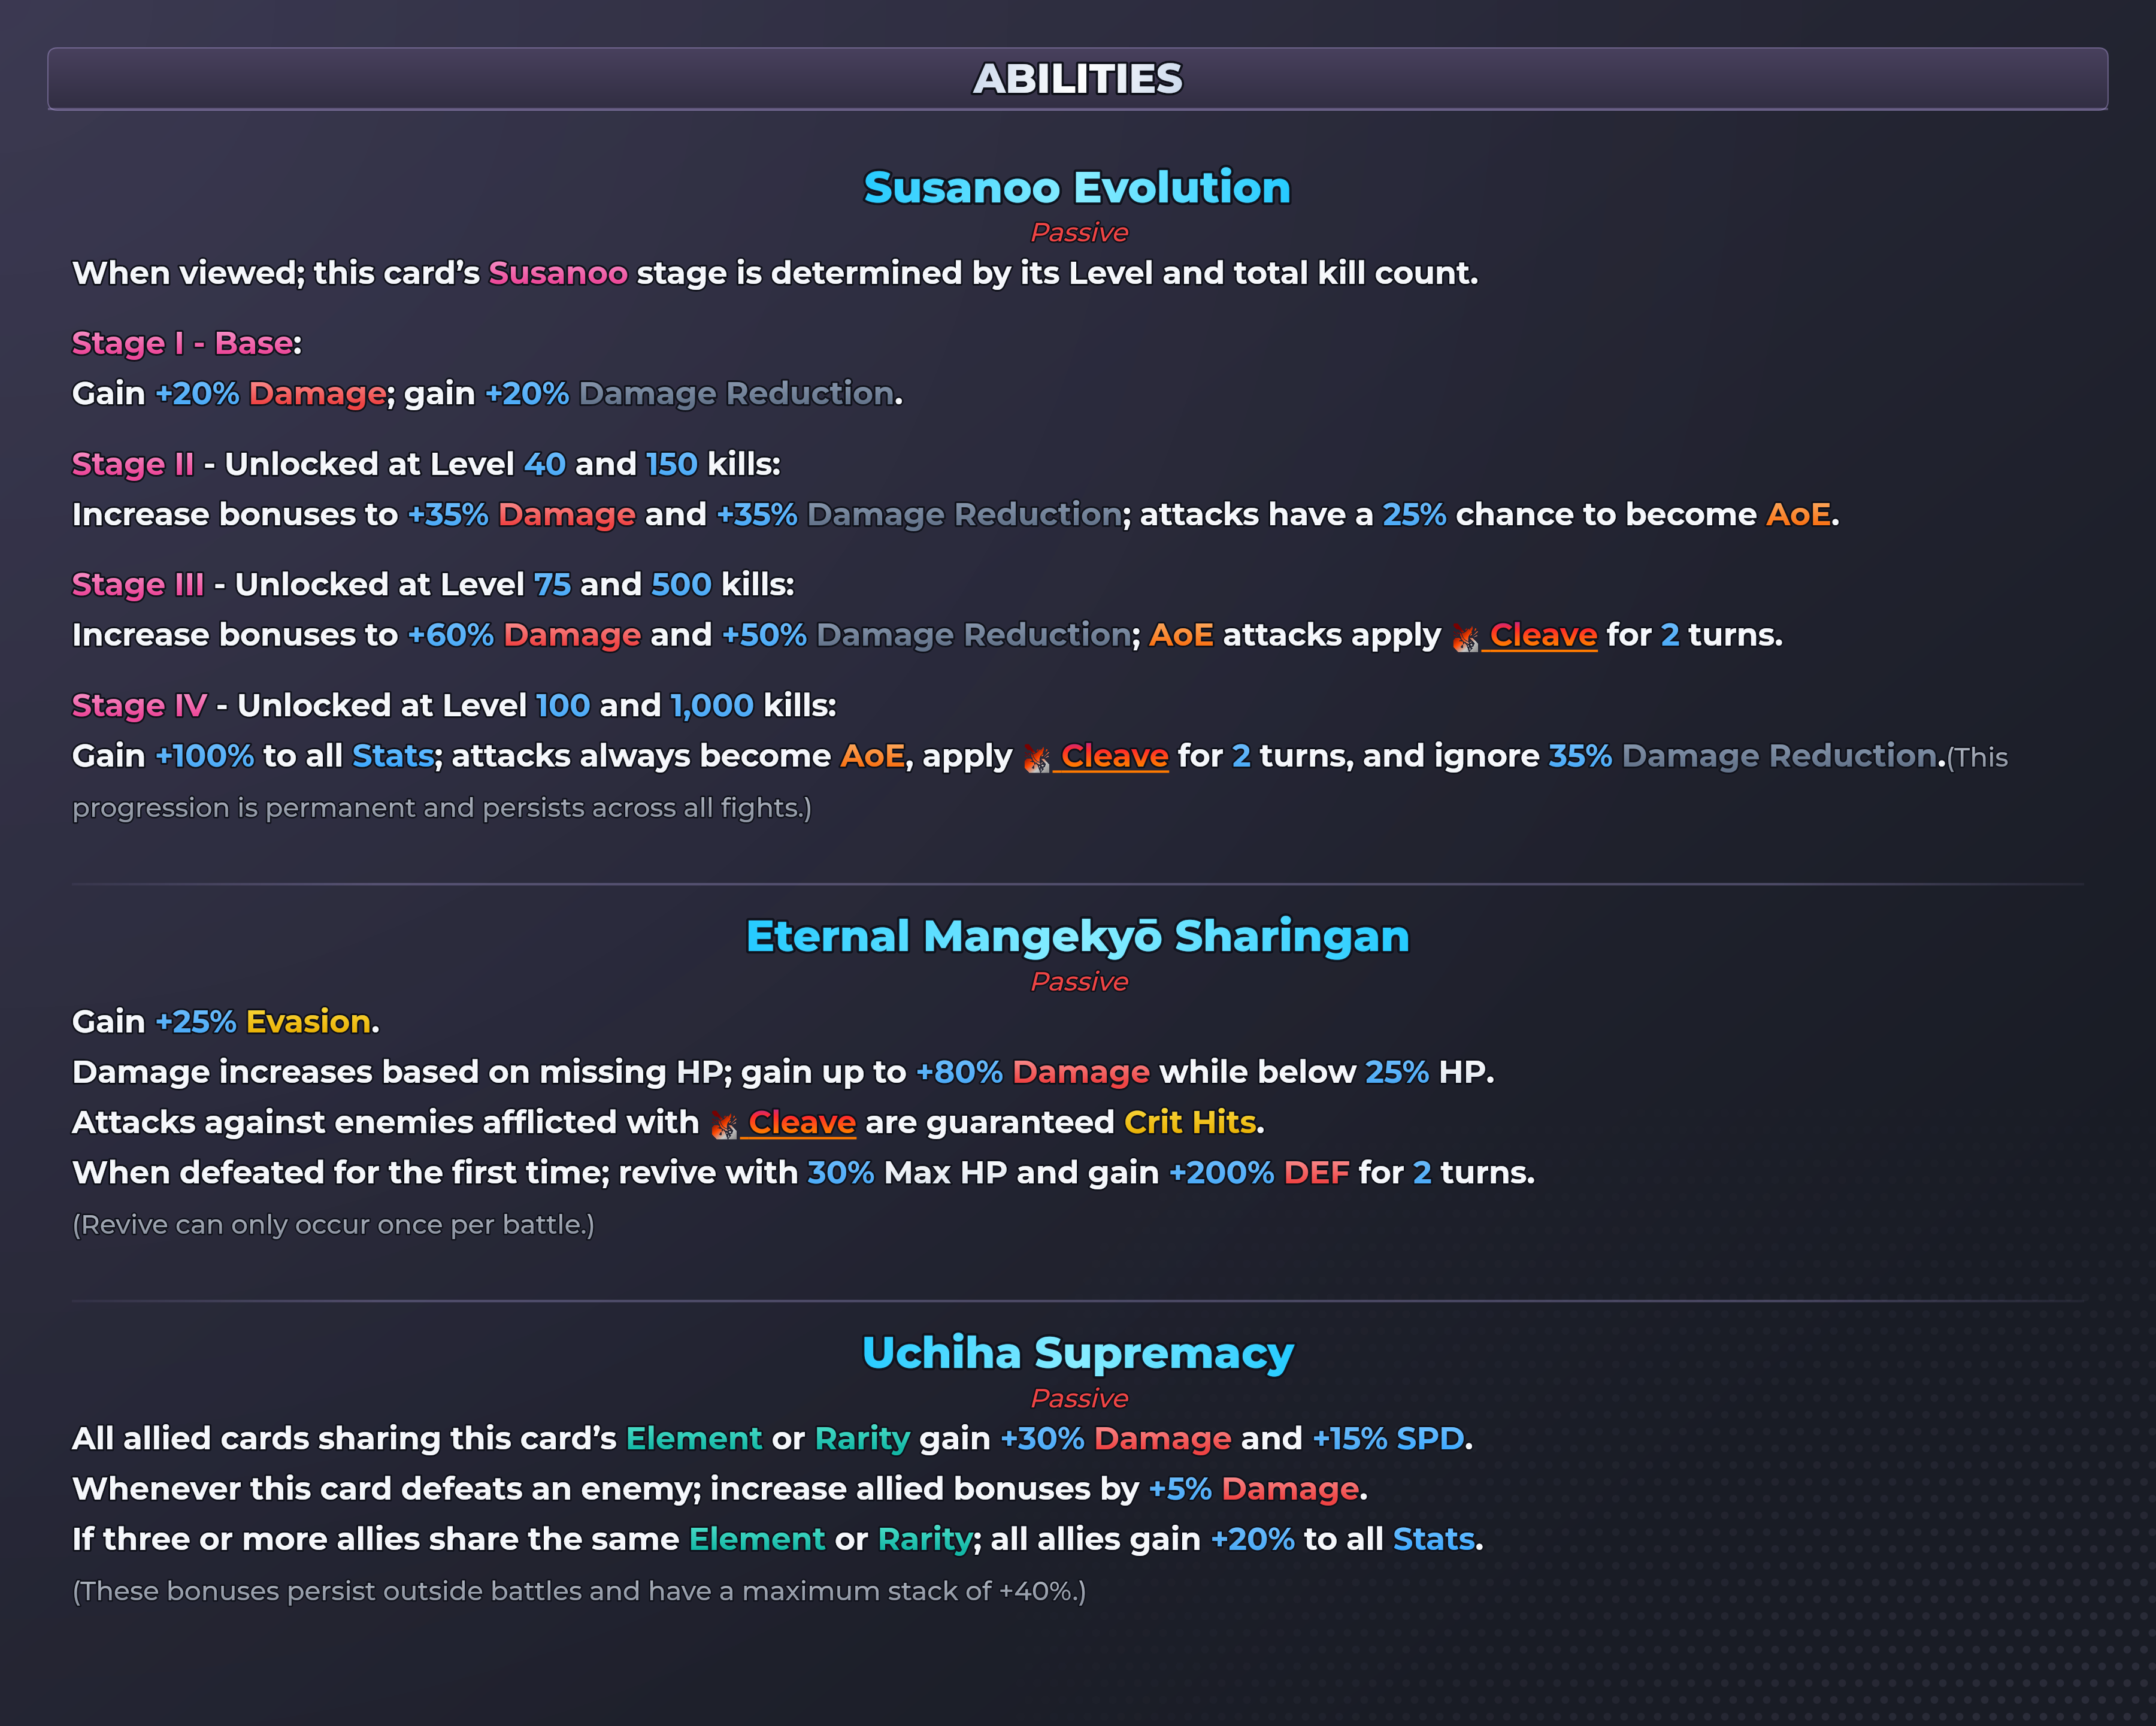Click the orange AoE keyword ending Stage II line
The width and height of the screenshot is (2156, 1726).
pos(1798,515)
